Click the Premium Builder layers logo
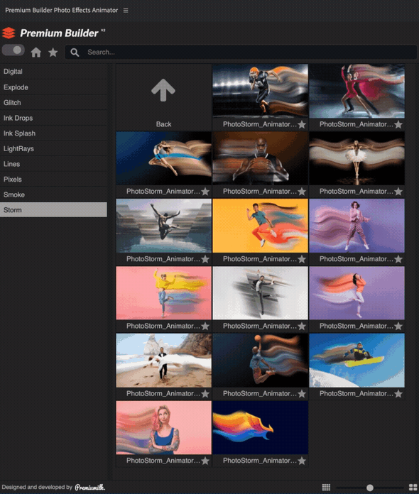 tap(9, 33)
